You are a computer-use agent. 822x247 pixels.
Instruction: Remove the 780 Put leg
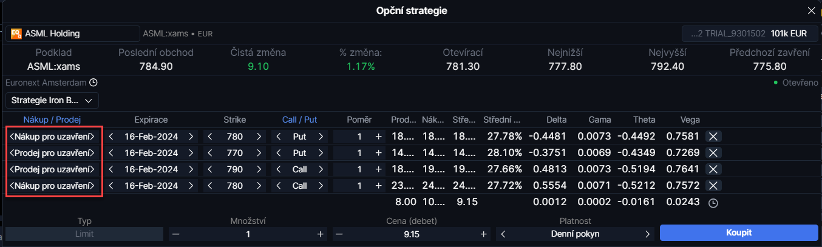click(713, 137)
